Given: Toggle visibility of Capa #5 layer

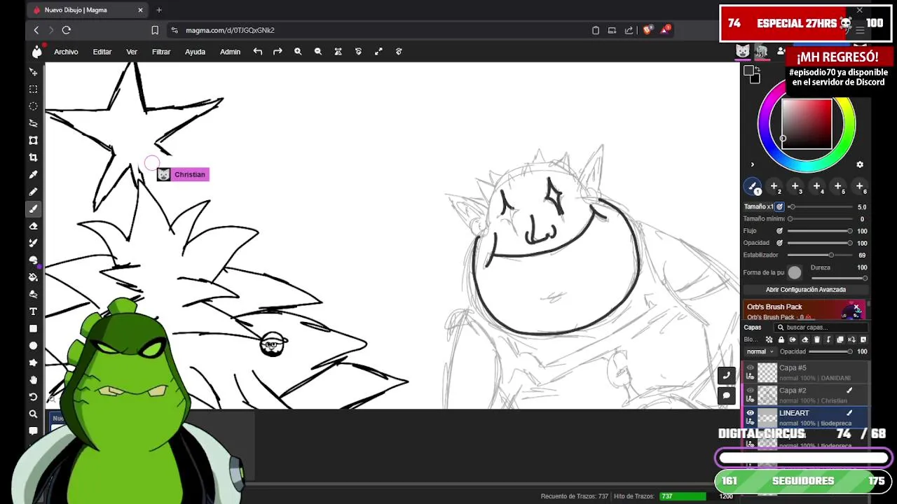Looking at the screenshot, I should coord(751,367).
